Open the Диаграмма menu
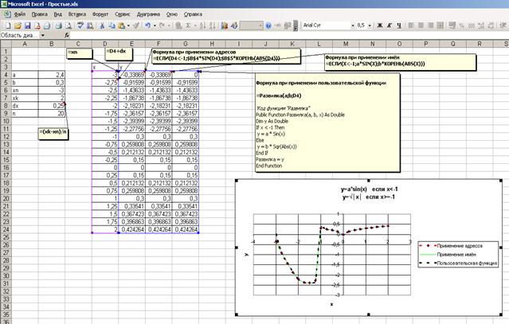This screenshot has width=509, height=324. click(x=150, y=14)
